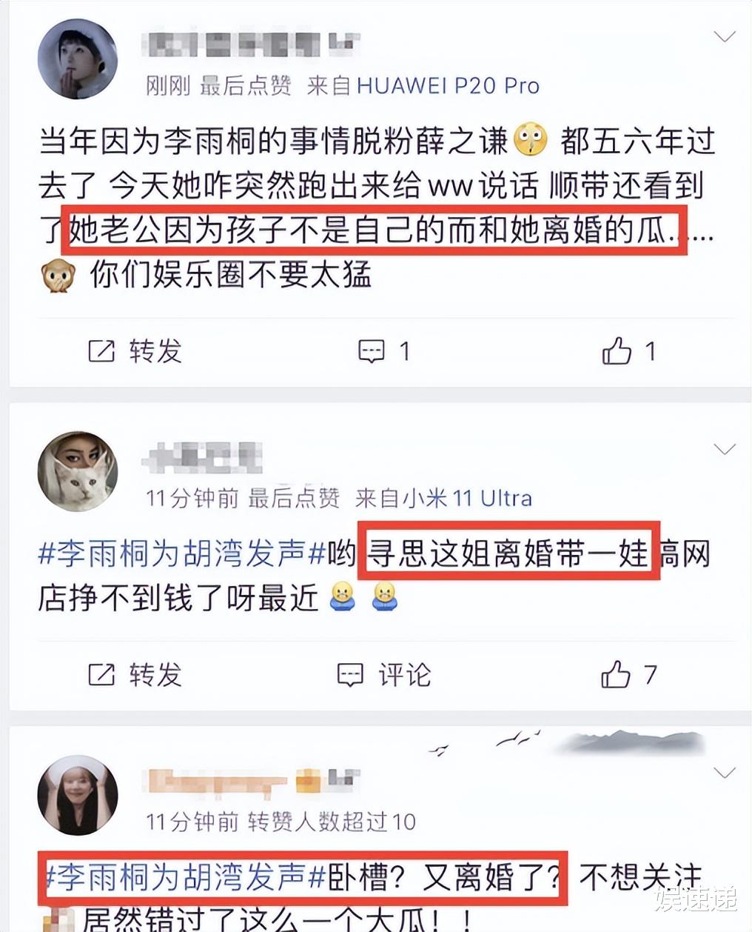
Task: Click the repost icon on second post
Action: [101, 674]
